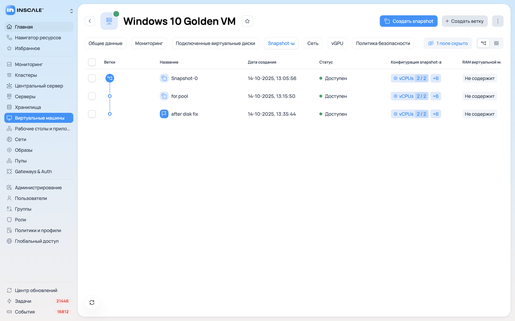
Task: Open Gateways & Auth section
Action: (x=39, y=171)
